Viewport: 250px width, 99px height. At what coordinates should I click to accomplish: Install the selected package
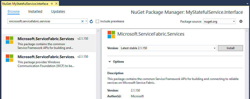[230, 48]
